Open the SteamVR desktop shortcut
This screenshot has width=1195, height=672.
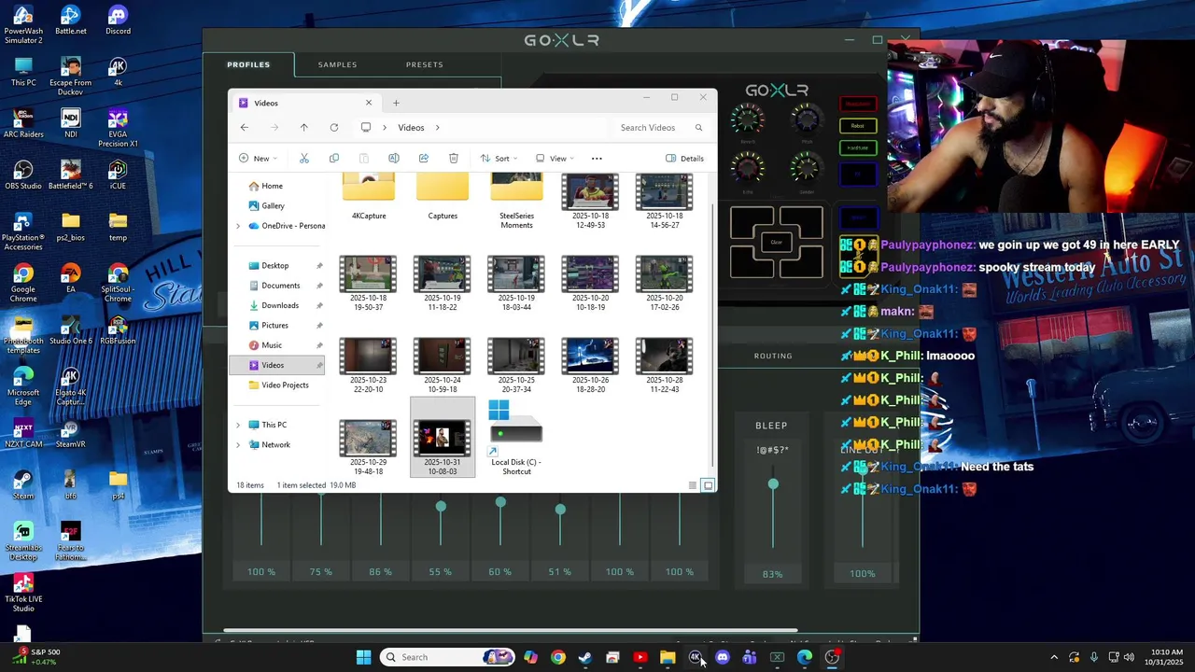[70, 434]
